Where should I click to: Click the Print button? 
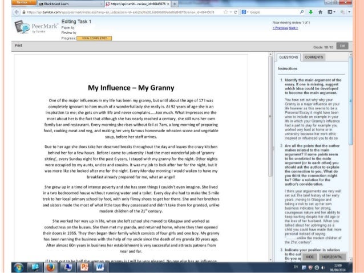click(x=18, y=46)
